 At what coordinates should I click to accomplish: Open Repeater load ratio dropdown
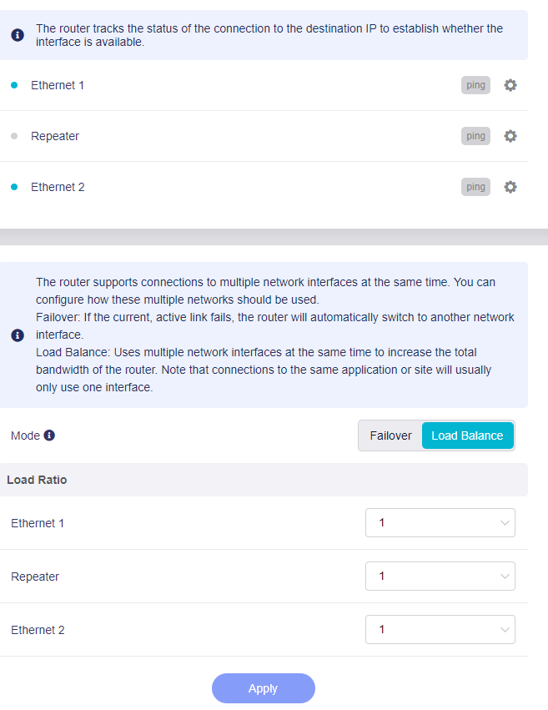click(x=440, y=577)
